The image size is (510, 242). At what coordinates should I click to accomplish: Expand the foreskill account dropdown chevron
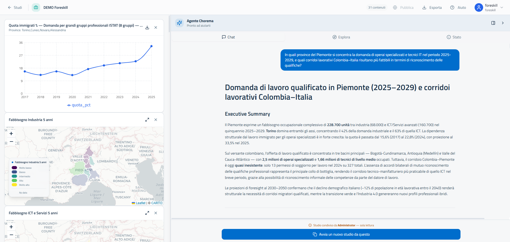point(502,7)
